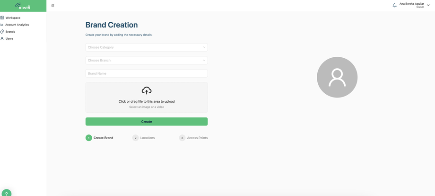Toggle the sidebar collapse icon

coord(52,5)
